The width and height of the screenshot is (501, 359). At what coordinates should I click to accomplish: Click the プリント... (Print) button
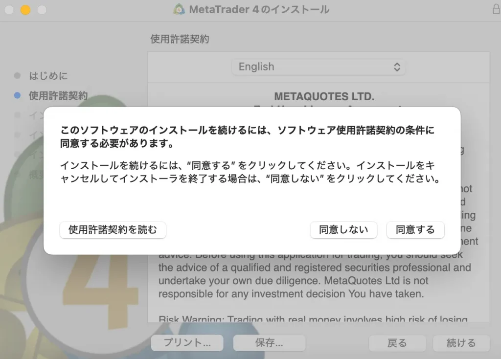click(x=187, y=343)
